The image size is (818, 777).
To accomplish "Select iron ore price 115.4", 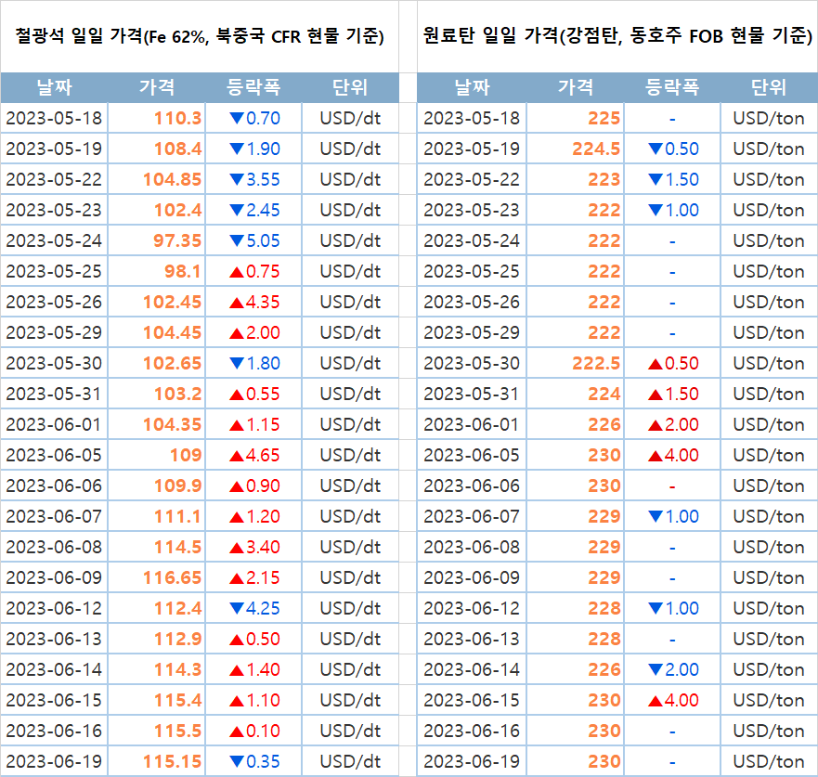I will (178, 700).
